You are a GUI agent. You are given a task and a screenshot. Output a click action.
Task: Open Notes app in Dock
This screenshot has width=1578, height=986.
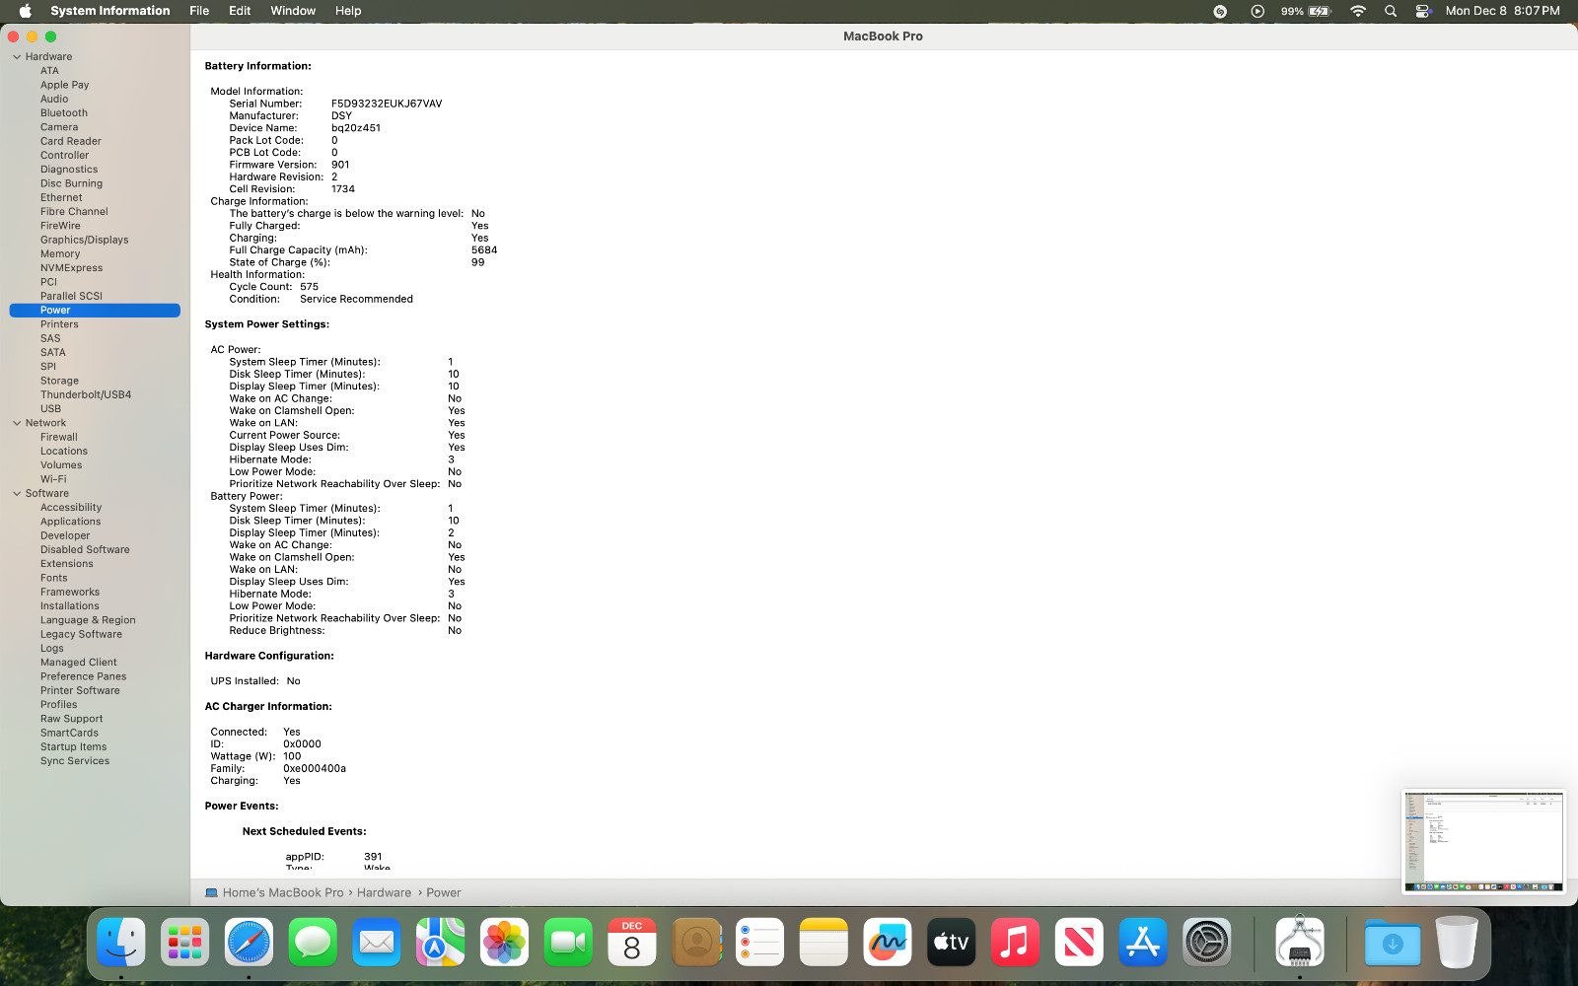point(824,943)
